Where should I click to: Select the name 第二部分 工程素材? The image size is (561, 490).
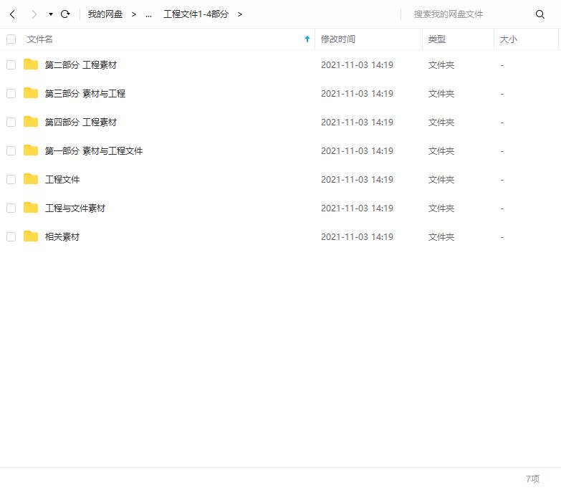pyautogui.click(x=81, y=64)
